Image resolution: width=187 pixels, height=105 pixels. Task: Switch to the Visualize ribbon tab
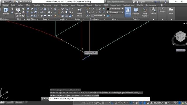click(x=37, y=5)
